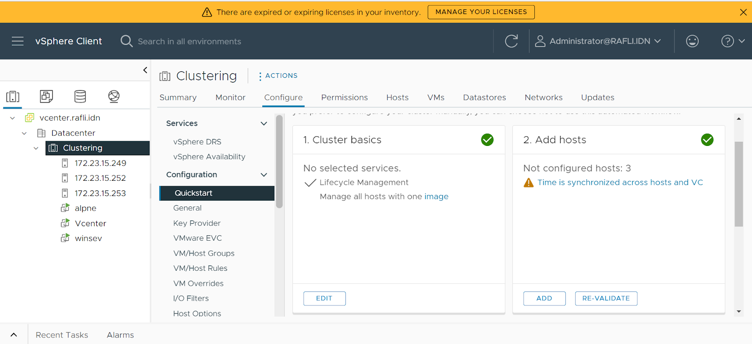The image size is (752, 344).
Task: Click the Clustering cluster icon in header
Action: coord(165,76)
